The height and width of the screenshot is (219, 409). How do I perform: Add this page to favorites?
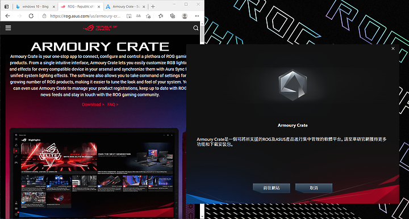pyautogui.click(x=148, y=16)
